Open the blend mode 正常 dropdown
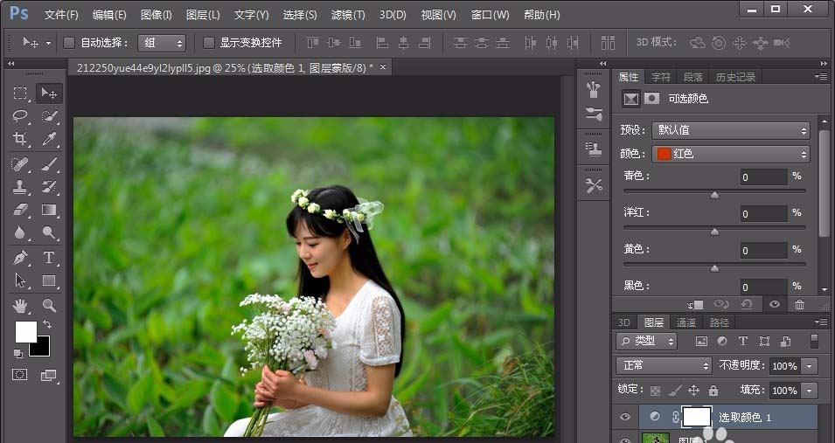This screenshot has width=835, height=443. (x=664, y=366)
